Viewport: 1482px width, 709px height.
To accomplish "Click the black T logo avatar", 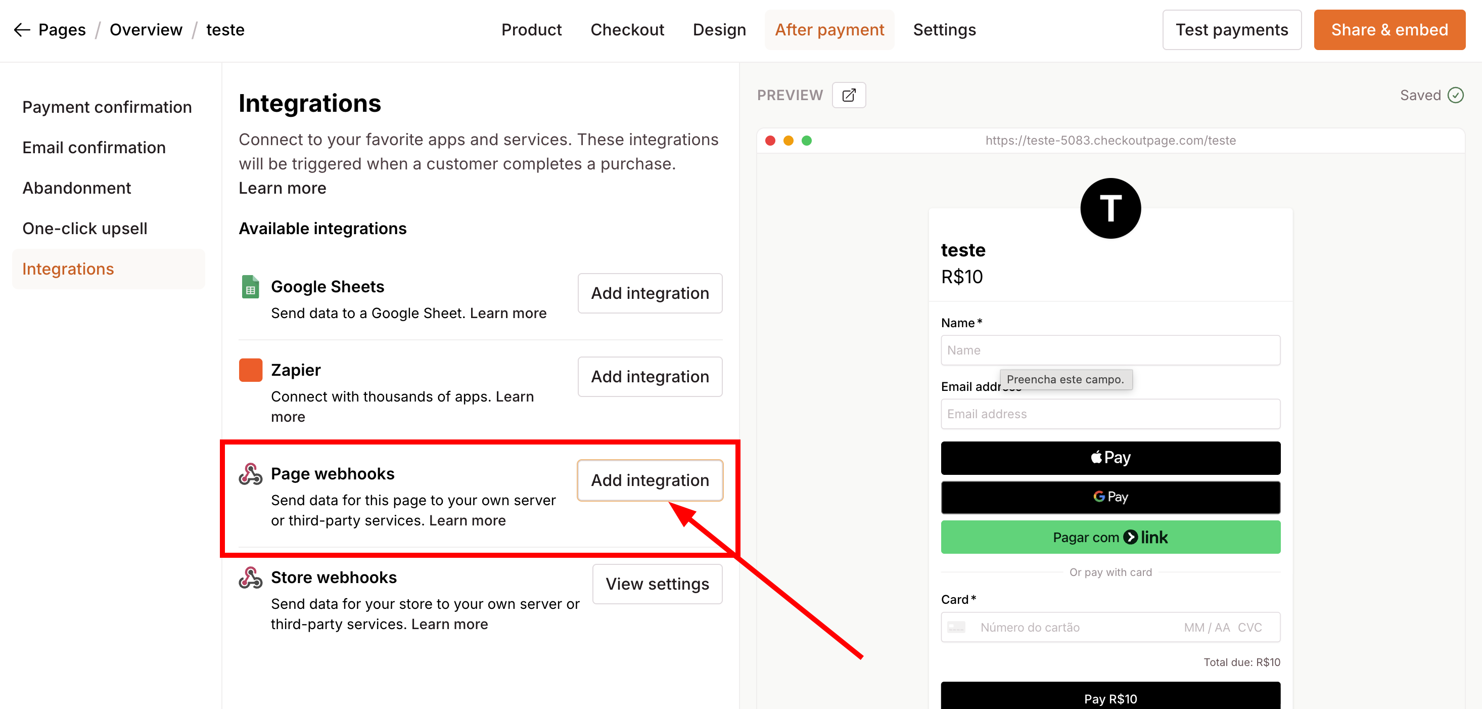I will (x=1110, y=208).
